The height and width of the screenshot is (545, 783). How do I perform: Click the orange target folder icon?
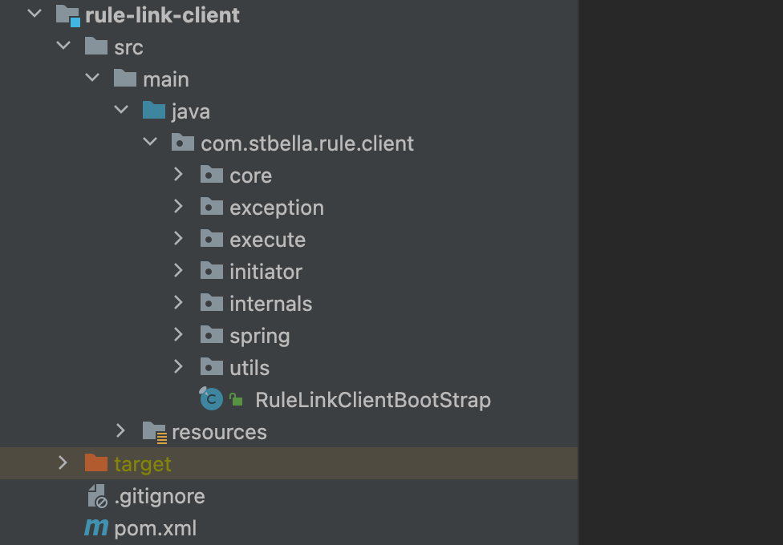coord(96,463)
